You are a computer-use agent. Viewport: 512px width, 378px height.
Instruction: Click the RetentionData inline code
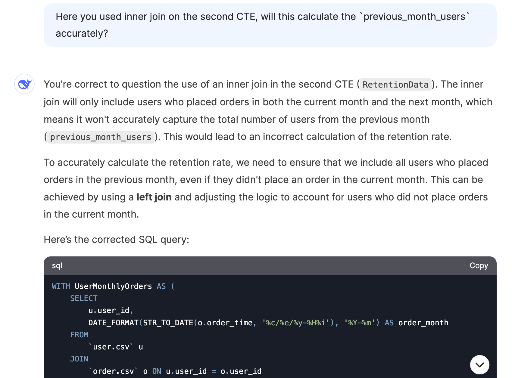click(x=395, y=85)
